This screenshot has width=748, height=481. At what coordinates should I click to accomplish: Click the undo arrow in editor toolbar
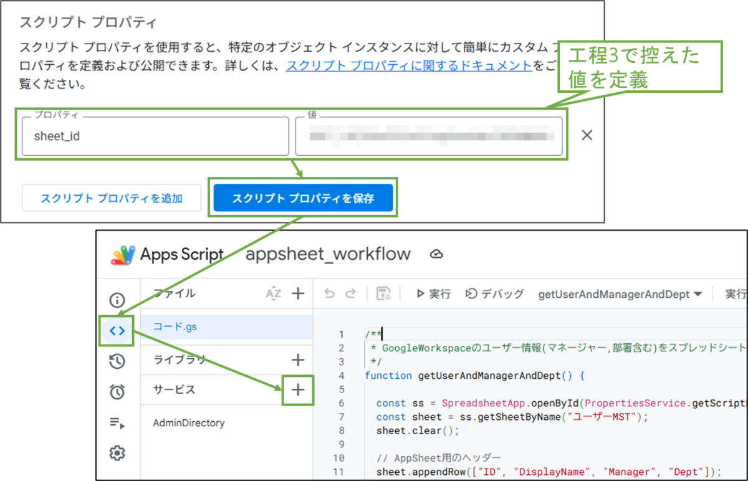click(330, 293)
